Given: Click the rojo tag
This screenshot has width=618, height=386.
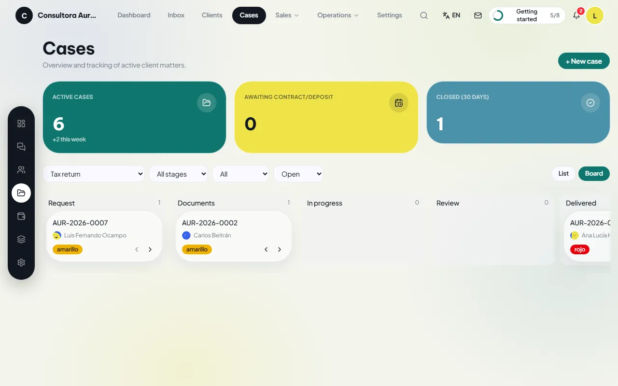Looking at the screenshot, I should (580, 249).
